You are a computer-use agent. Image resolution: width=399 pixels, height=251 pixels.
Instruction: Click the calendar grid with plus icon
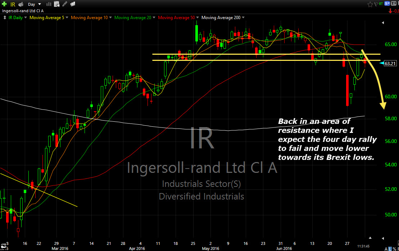click(x=57, y=4)
